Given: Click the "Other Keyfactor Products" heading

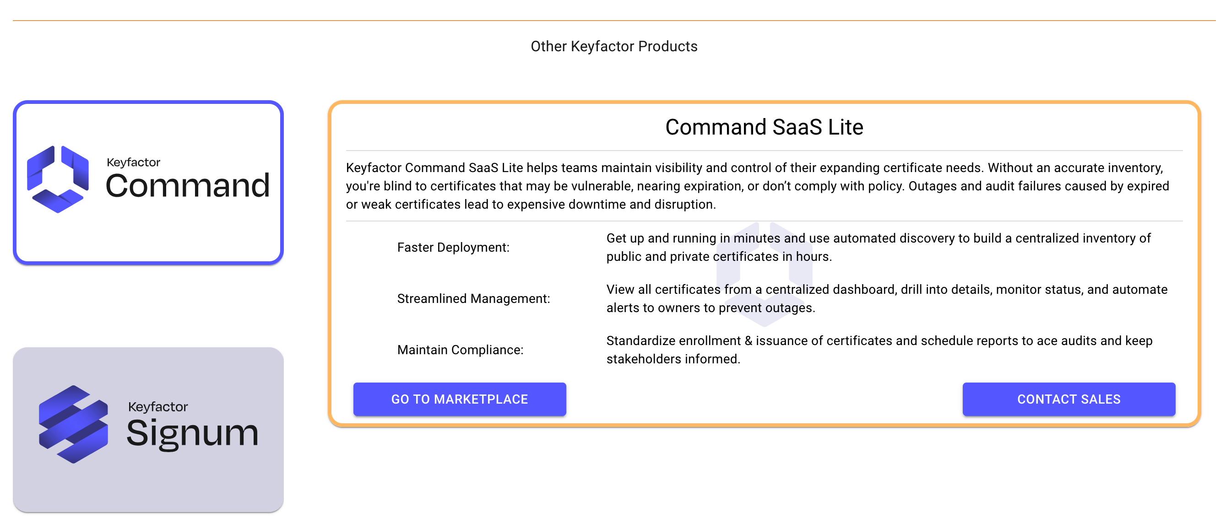Looking at the screenshot, I should (x=613, y=46).
